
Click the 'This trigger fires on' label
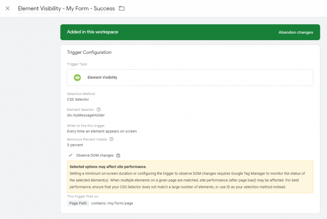[x=82, y=196]
